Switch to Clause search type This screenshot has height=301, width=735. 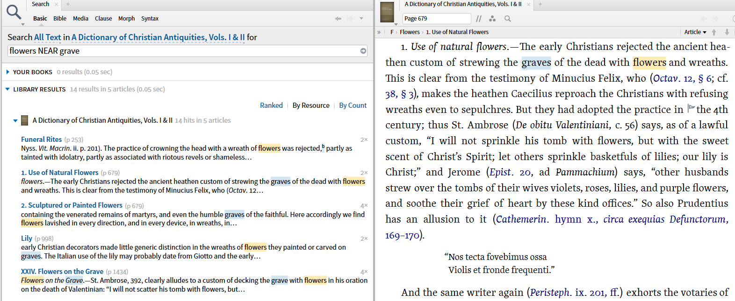coord(103,19)
